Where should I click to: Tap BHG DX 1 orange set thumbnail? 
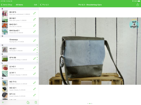point(5,26)
